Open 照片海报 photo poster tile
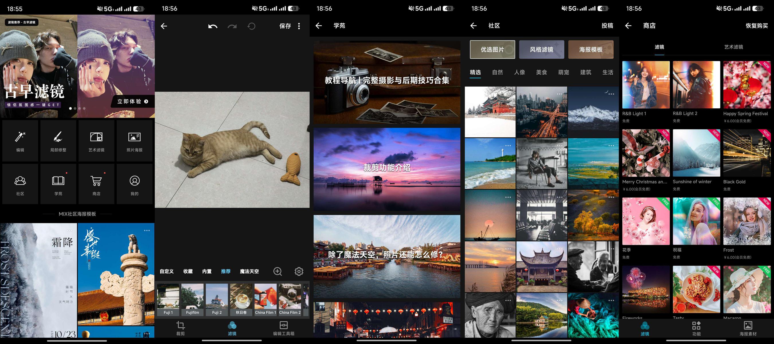The width and height of the screenshot is (774, 344). pos(135,140)
